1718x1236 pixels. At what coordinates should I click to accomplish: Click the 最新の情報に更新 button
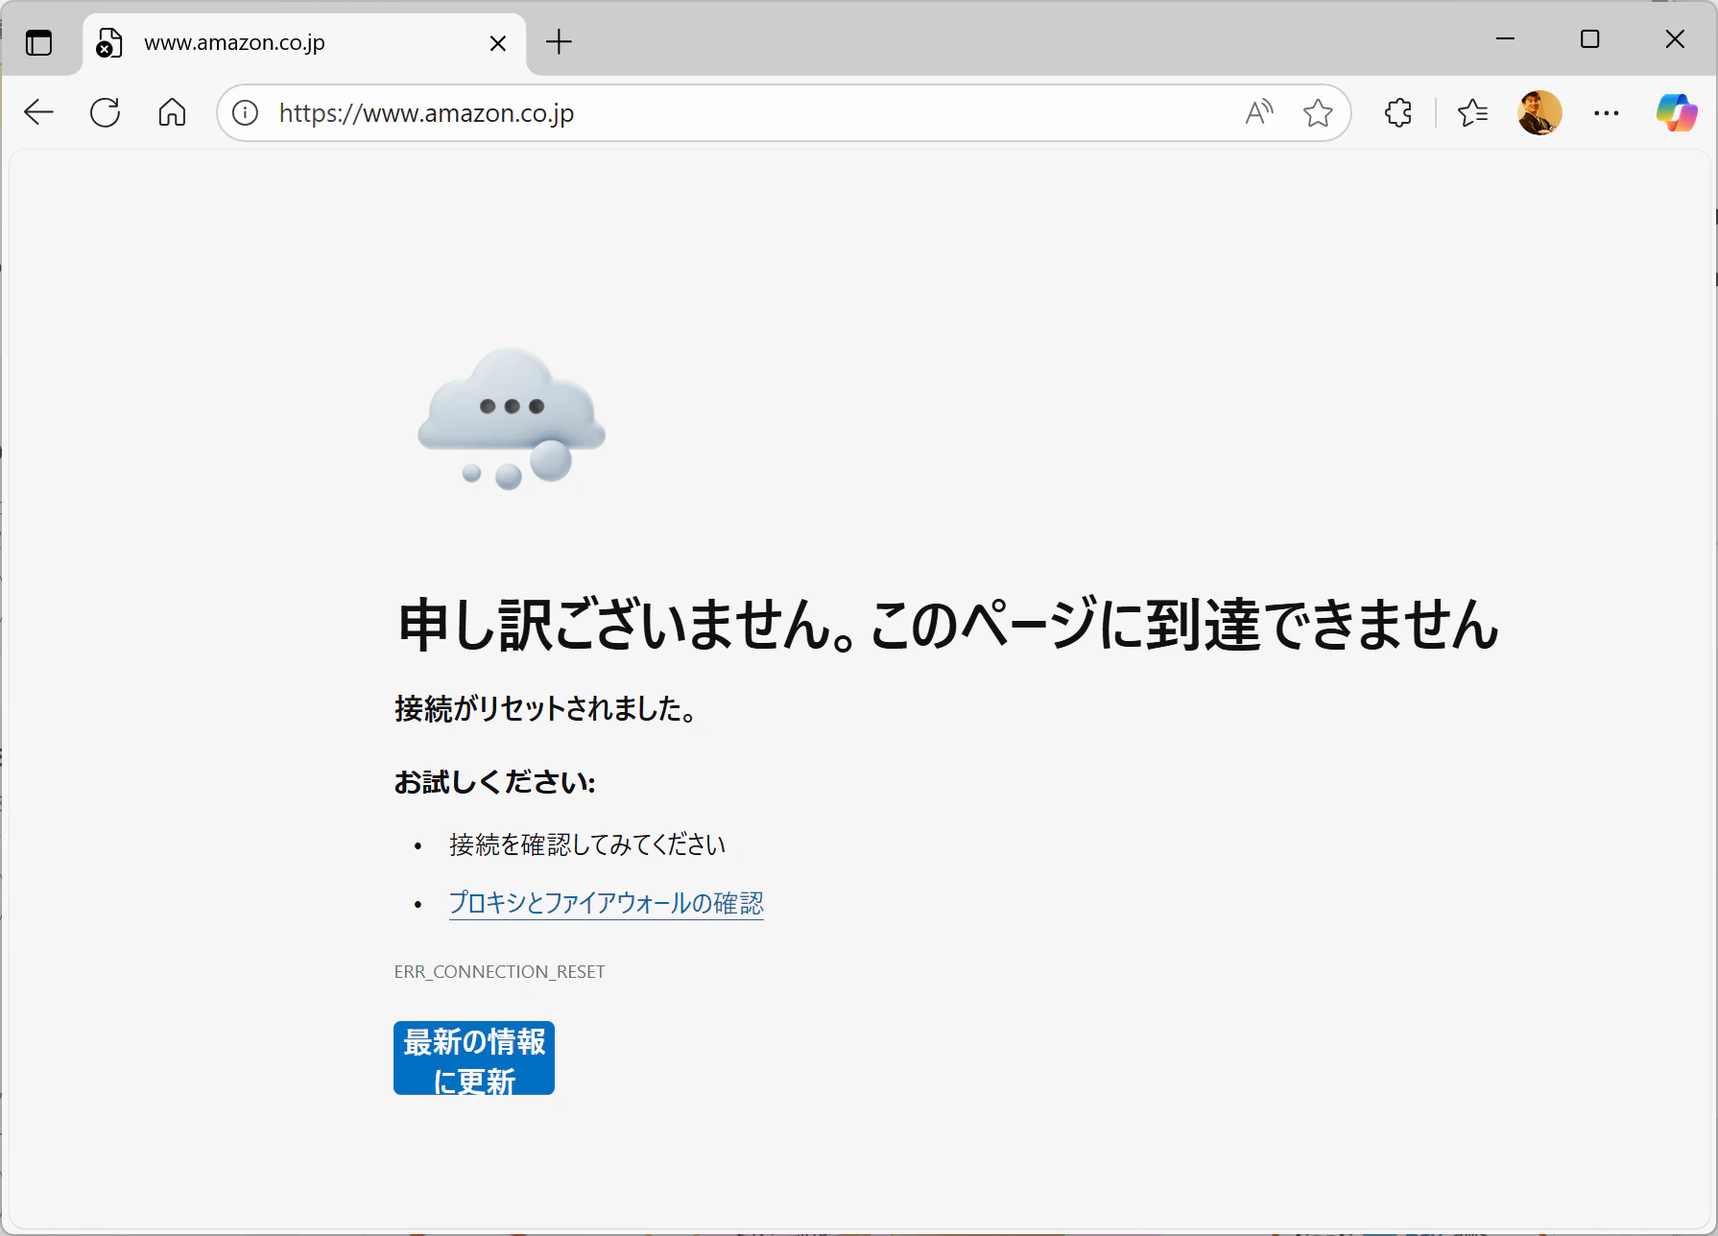(x=474, y=1058)
